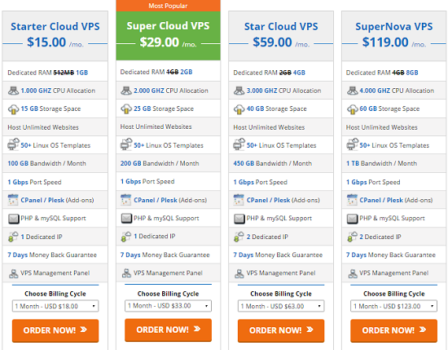Click the $15.00 /mo. price
Viewport: 448px width, 350px height.
55,42
